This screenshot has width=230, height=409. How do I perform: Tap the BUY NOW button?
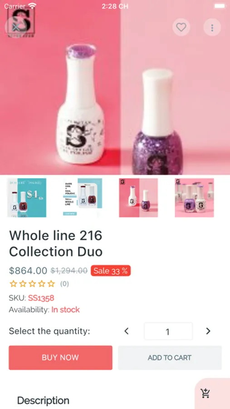click(x=60, y=358)
